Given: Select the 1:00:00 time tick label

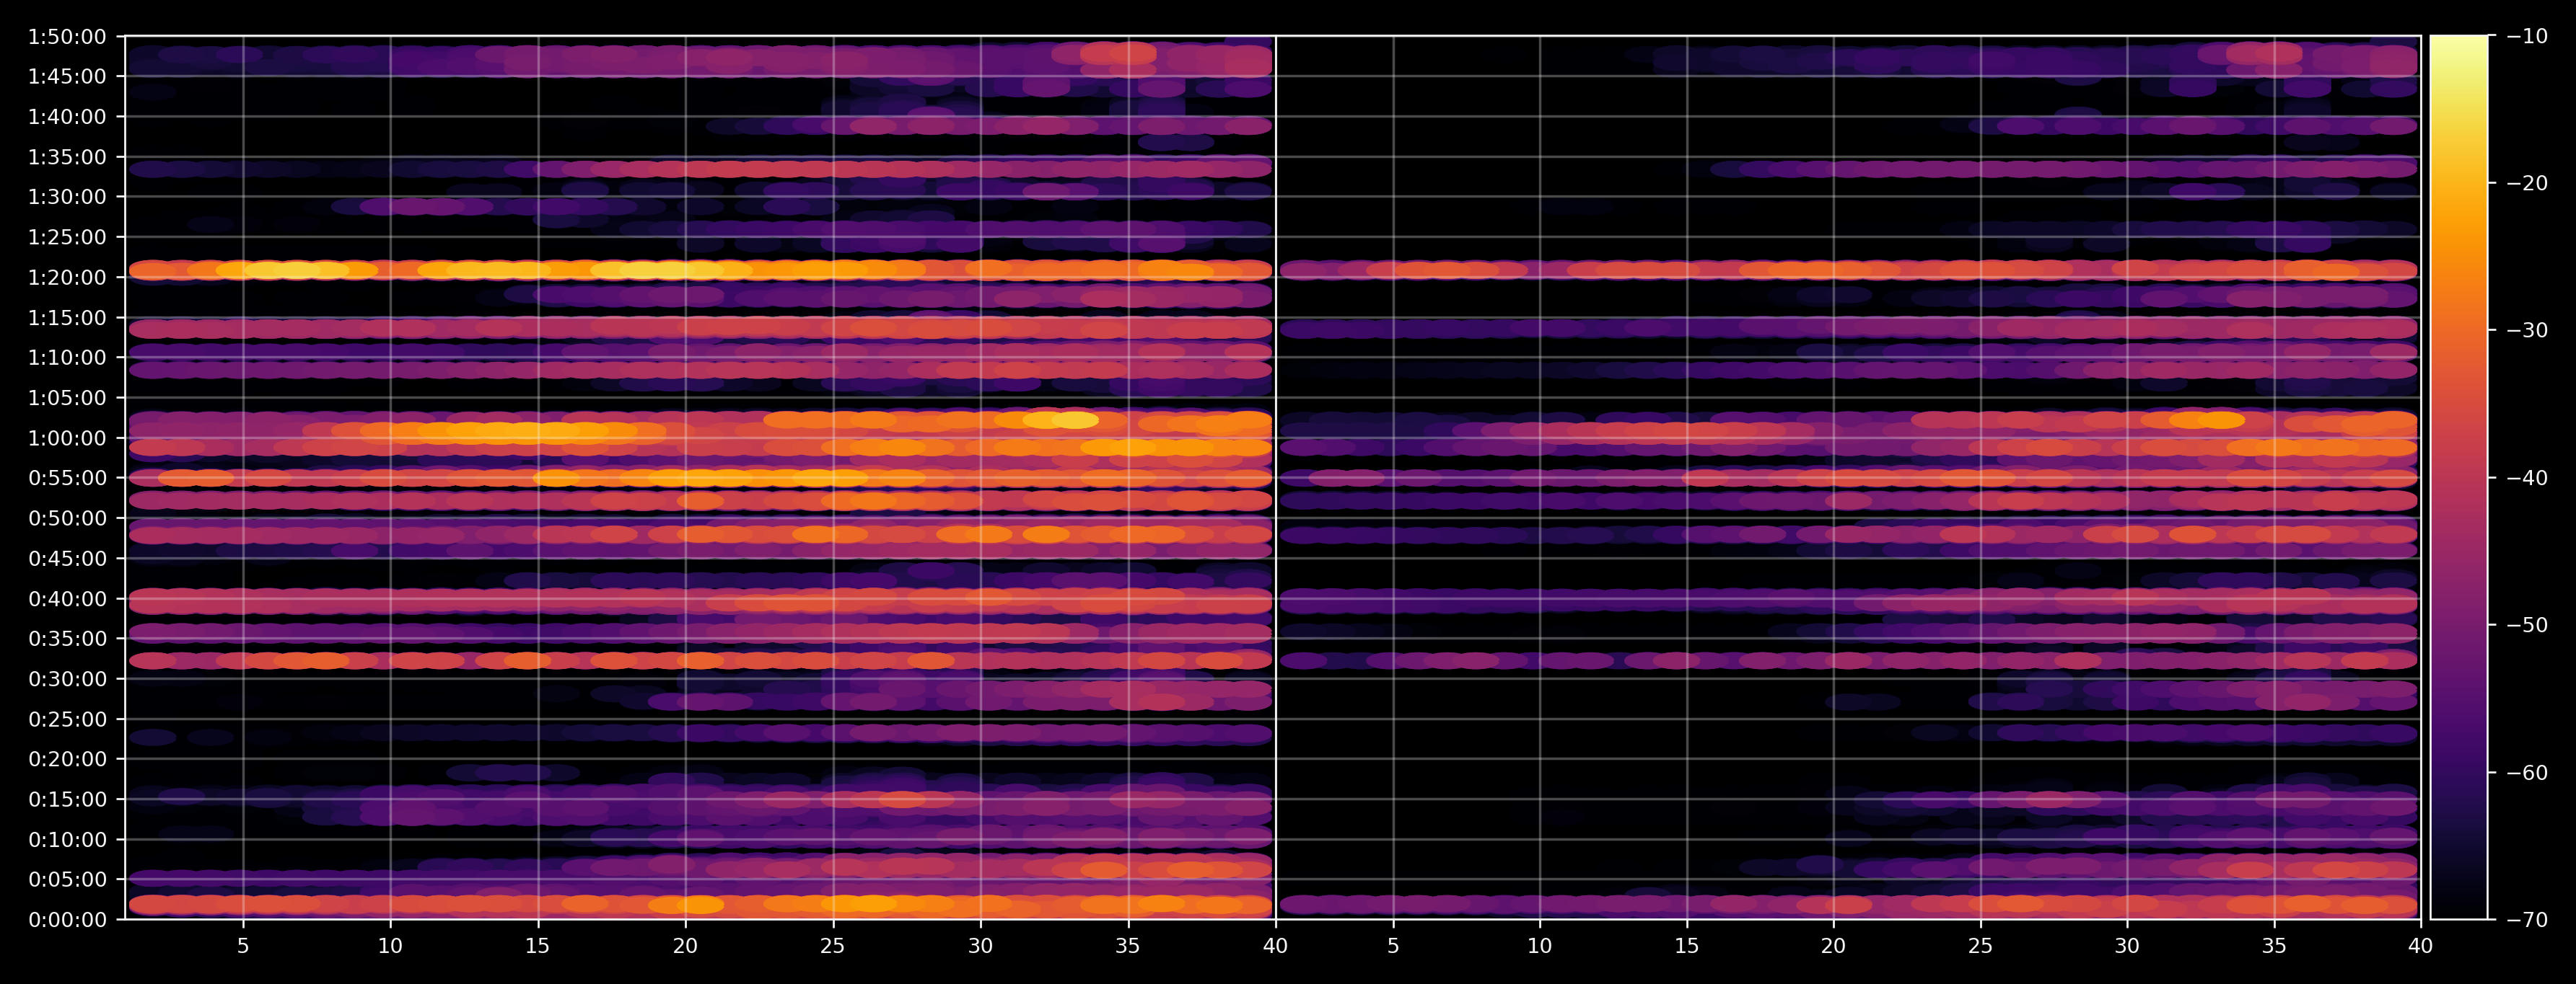Looking at the screenshot, I should coord(67,438).
